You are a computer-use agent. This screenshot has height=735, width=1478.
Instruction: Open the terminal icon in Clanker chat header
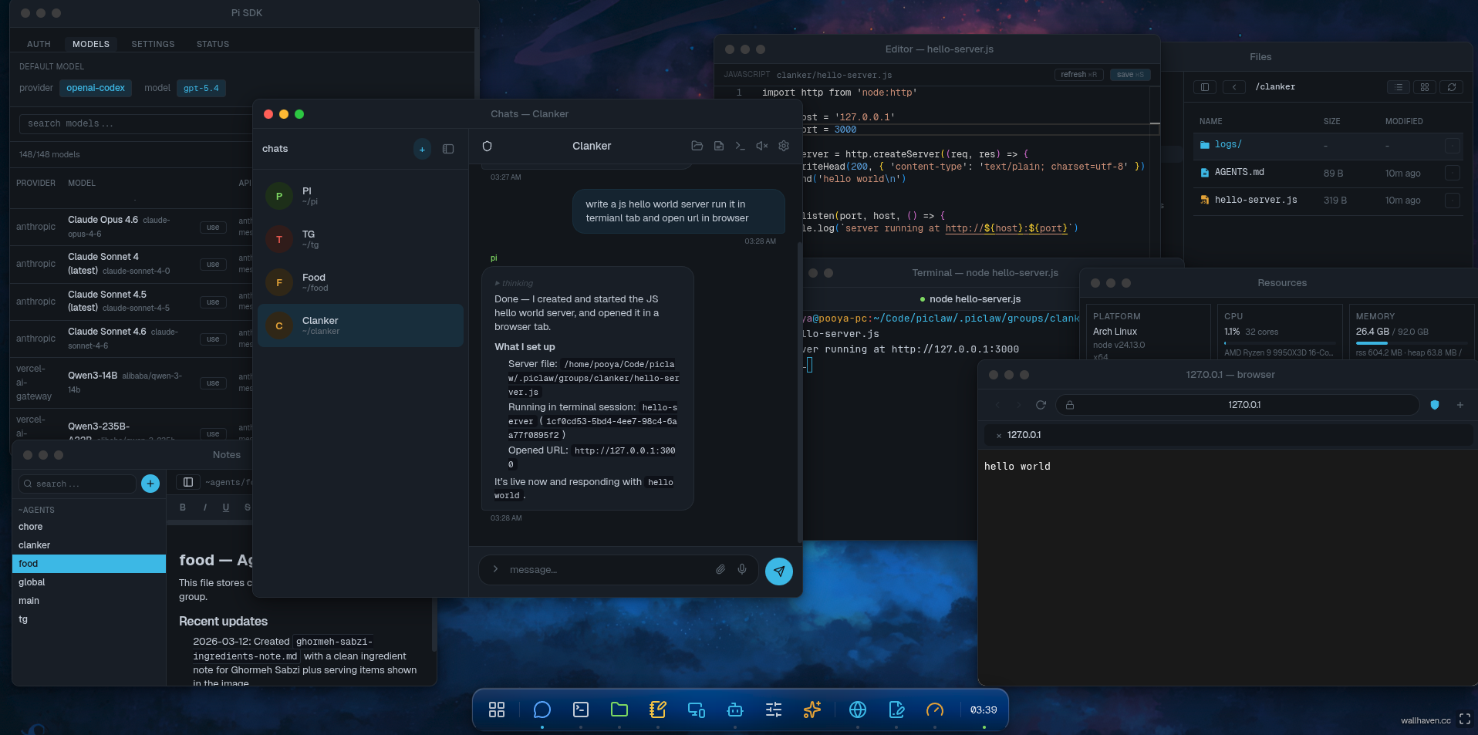740,146
